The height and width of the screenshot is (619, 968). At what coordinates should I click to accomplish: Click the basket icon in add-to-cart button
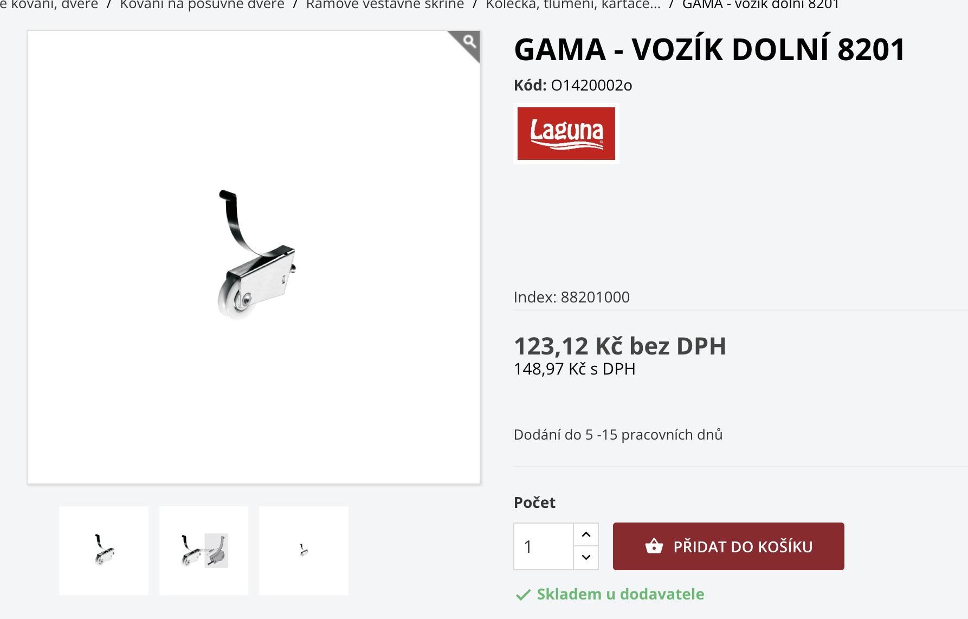coord(654,546)
